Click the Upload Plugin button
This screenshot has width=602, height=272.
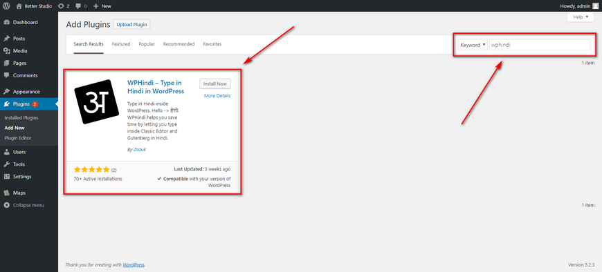[132, 25]
